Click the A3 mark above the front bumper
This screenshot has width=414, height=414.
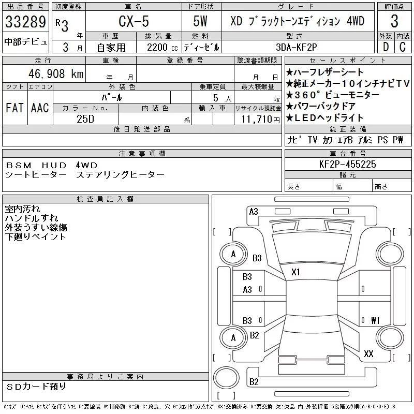tap(254, 211)
